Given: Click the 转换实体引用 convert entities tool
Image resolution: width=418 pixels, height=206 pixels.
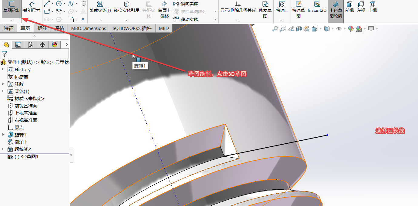Looking at the screenshot, I should pos(127,8).
